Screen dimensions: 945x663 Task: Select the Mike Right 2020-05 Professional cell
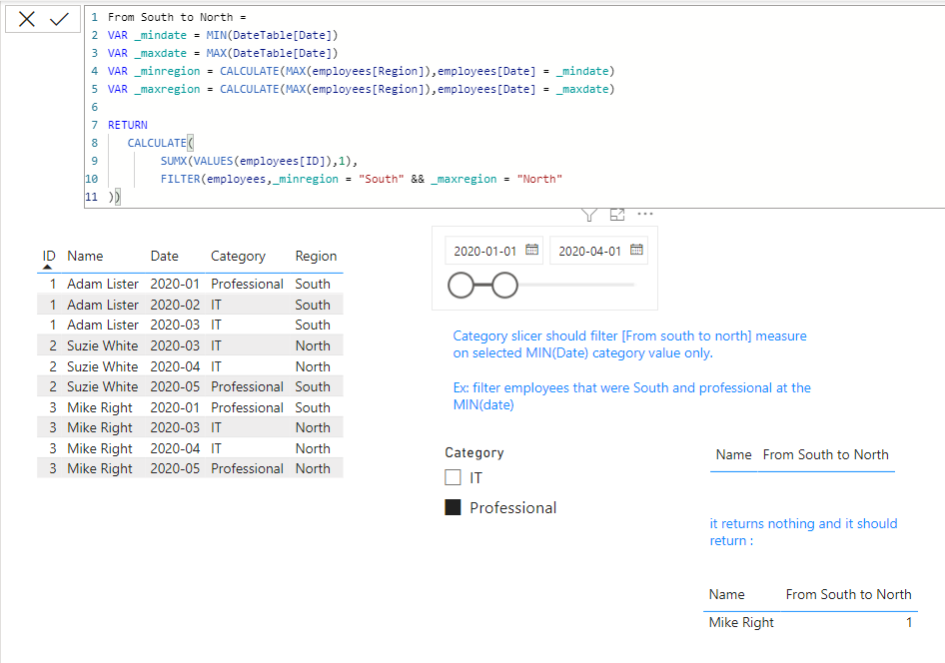[247, 468]
